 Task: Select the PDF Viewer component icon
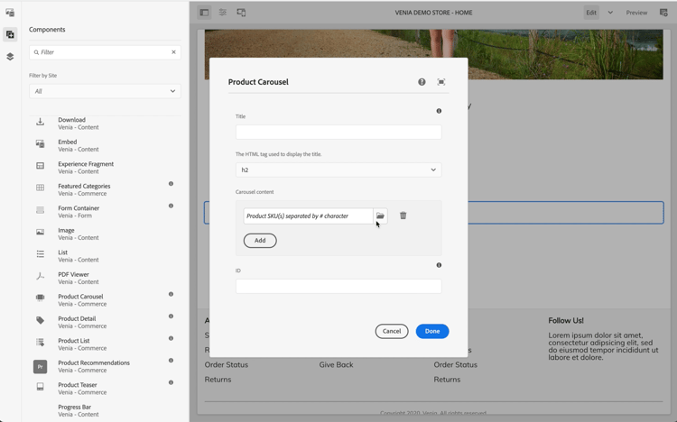point(40,276)
